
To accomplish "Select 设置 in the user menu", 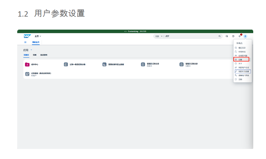I will point(240,60).
